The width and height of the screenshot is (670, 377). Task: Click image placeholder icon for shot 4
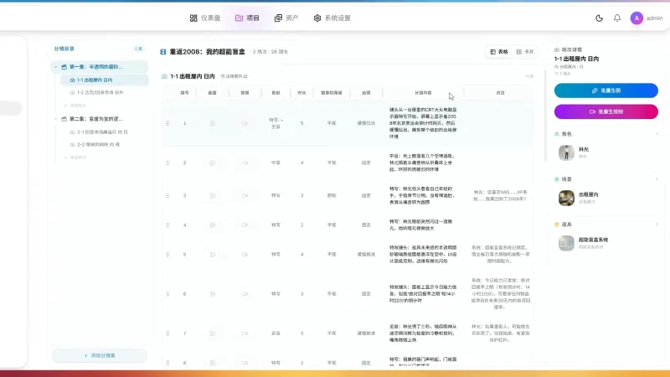coord(213,225)
